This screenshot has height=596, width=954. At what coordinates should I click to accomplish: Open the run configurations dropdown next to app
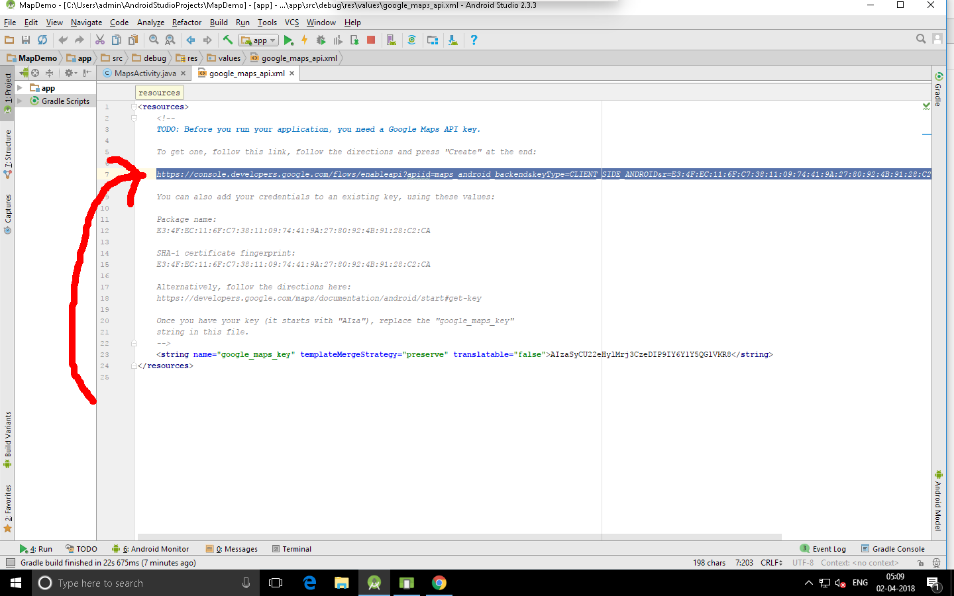point(272,40)
